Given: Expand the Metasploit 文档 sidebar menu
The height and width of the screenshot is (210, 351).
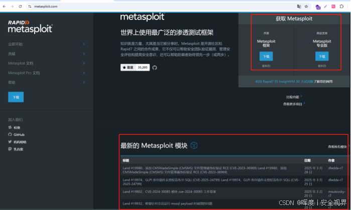Looking at the screenshot, I should pos(84,63).
